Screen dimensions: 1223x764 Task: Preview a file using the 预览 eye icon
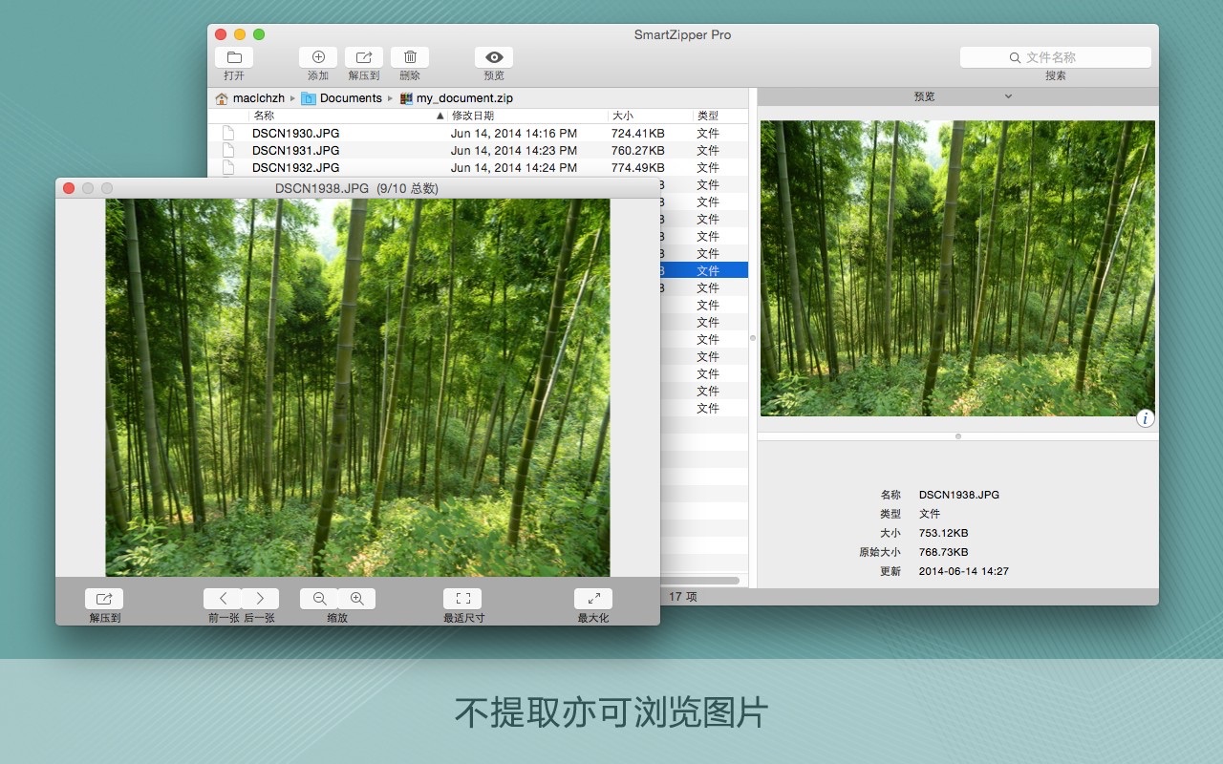(x=493, y=56)
